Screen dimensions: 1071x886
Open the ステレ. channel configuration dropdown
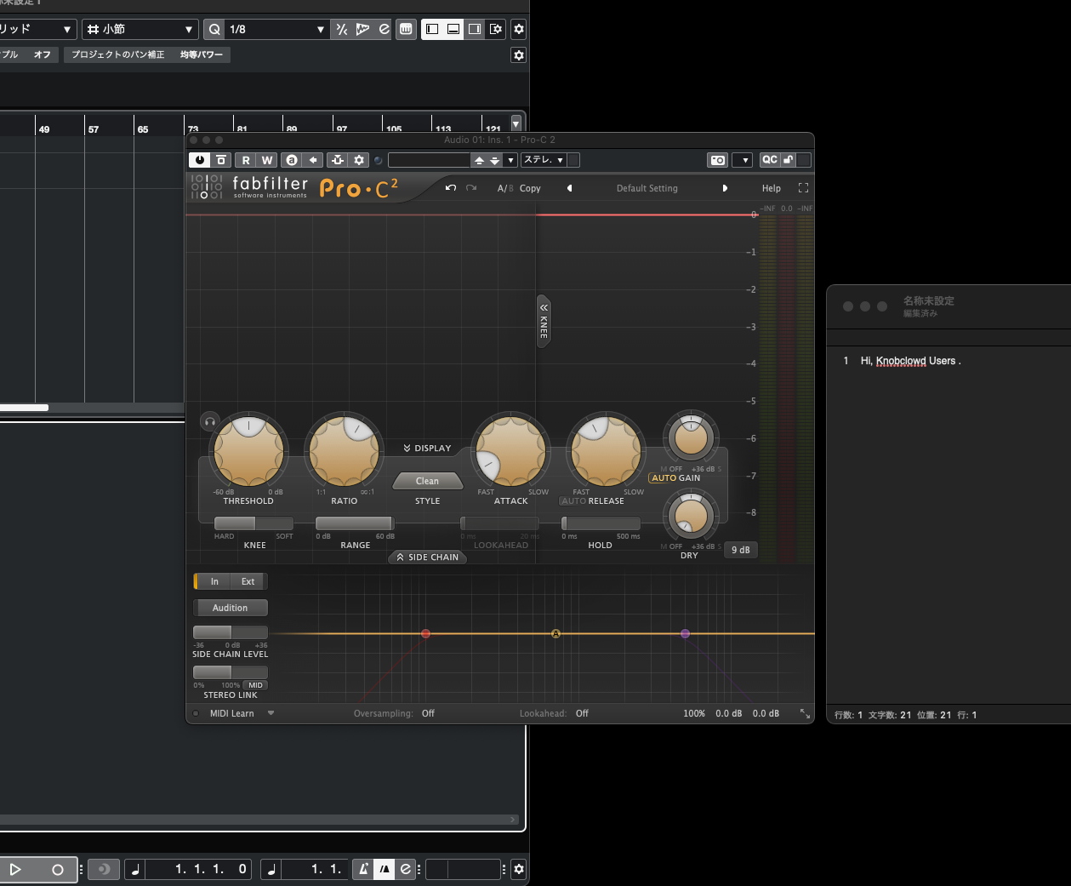click(544, 160)
